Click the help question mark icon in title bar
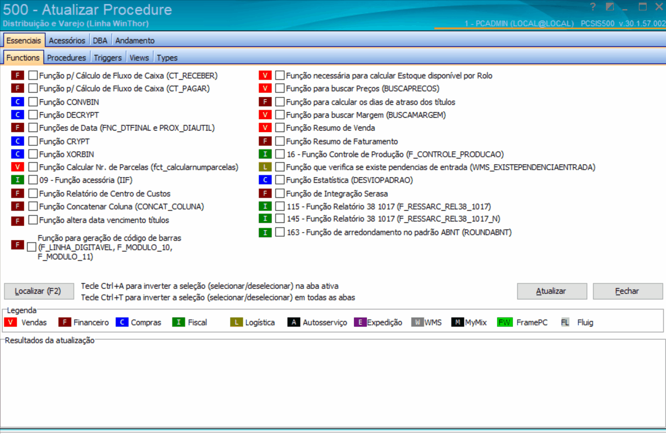 (x=593, y=7)
